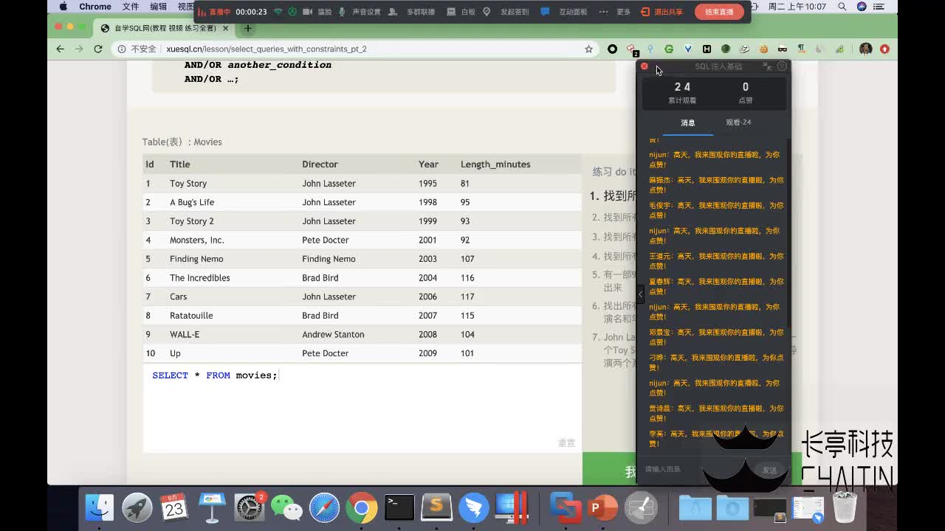This screenshot has width=945, height=531.
Task: Click the black H extension icon
Action: coord(707,49)
